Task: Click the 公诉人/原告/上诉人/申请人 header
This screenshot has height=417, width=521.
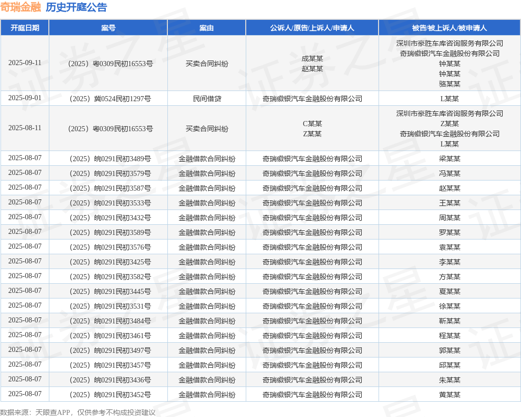Action: point(312,28)
